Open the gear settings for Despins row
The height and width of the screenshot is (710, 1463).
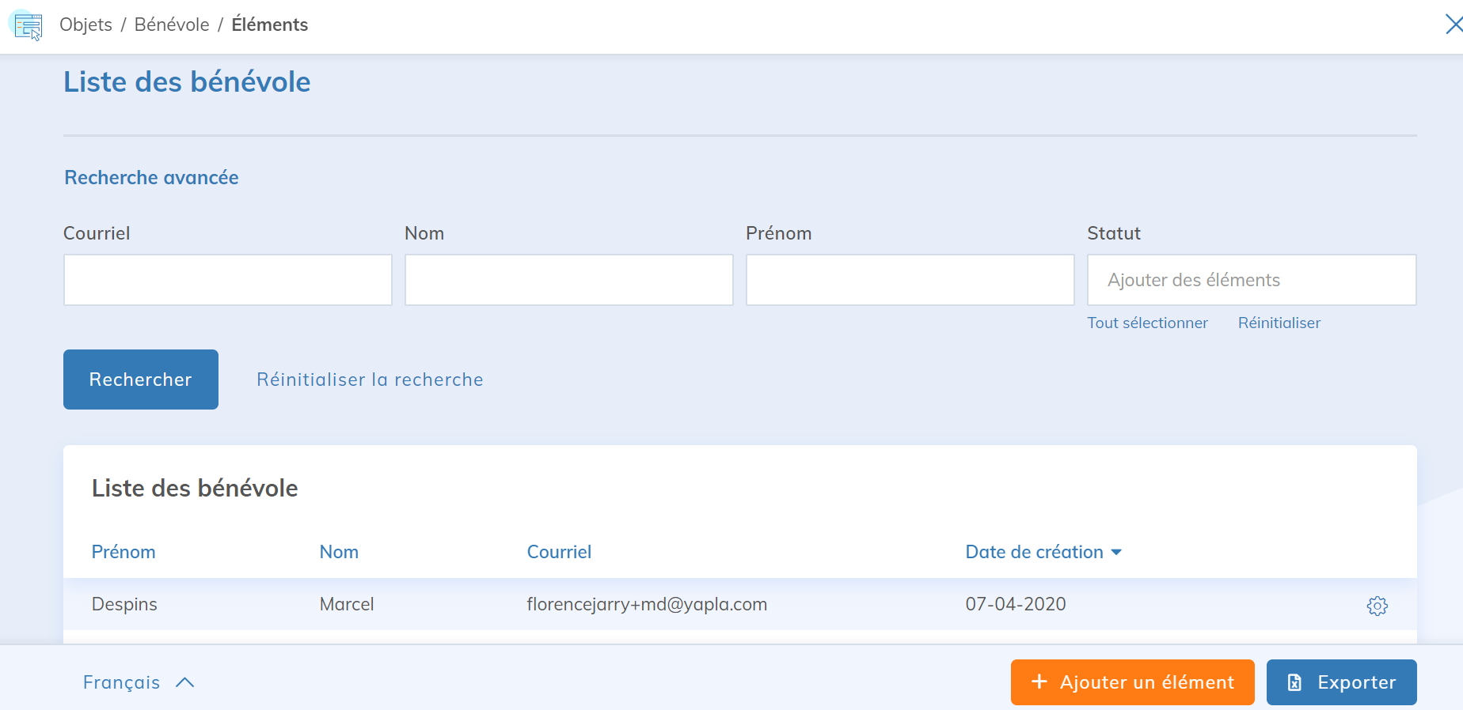point(1377,606)
